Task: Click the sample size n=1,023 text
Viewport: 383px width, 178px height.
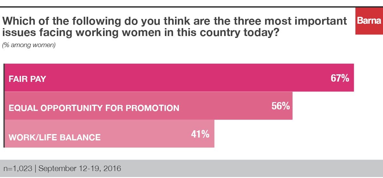Action: (x=18, y=168)
